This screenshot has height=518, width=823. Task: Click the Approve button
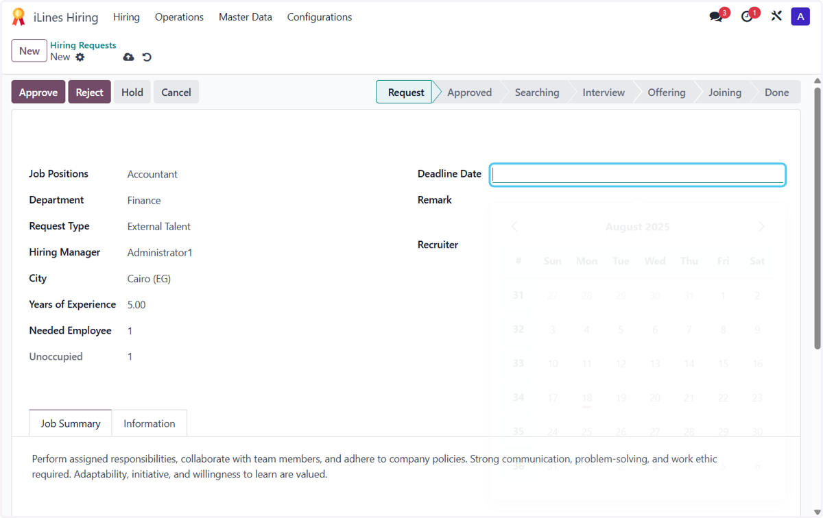coord(38,92)
